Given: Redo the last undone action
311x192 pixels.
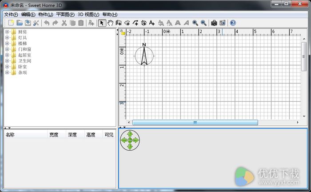Looking at the screenshot, I should (x=56, y=23).
